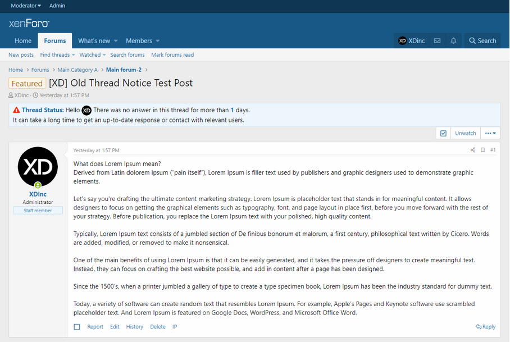Click the share icon on post #1
The image size is (510, 342).
click(x=473, y=150)
